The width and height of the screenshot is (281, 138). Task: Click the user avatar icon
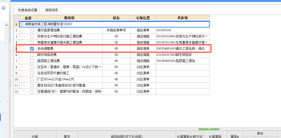point(3,8)
